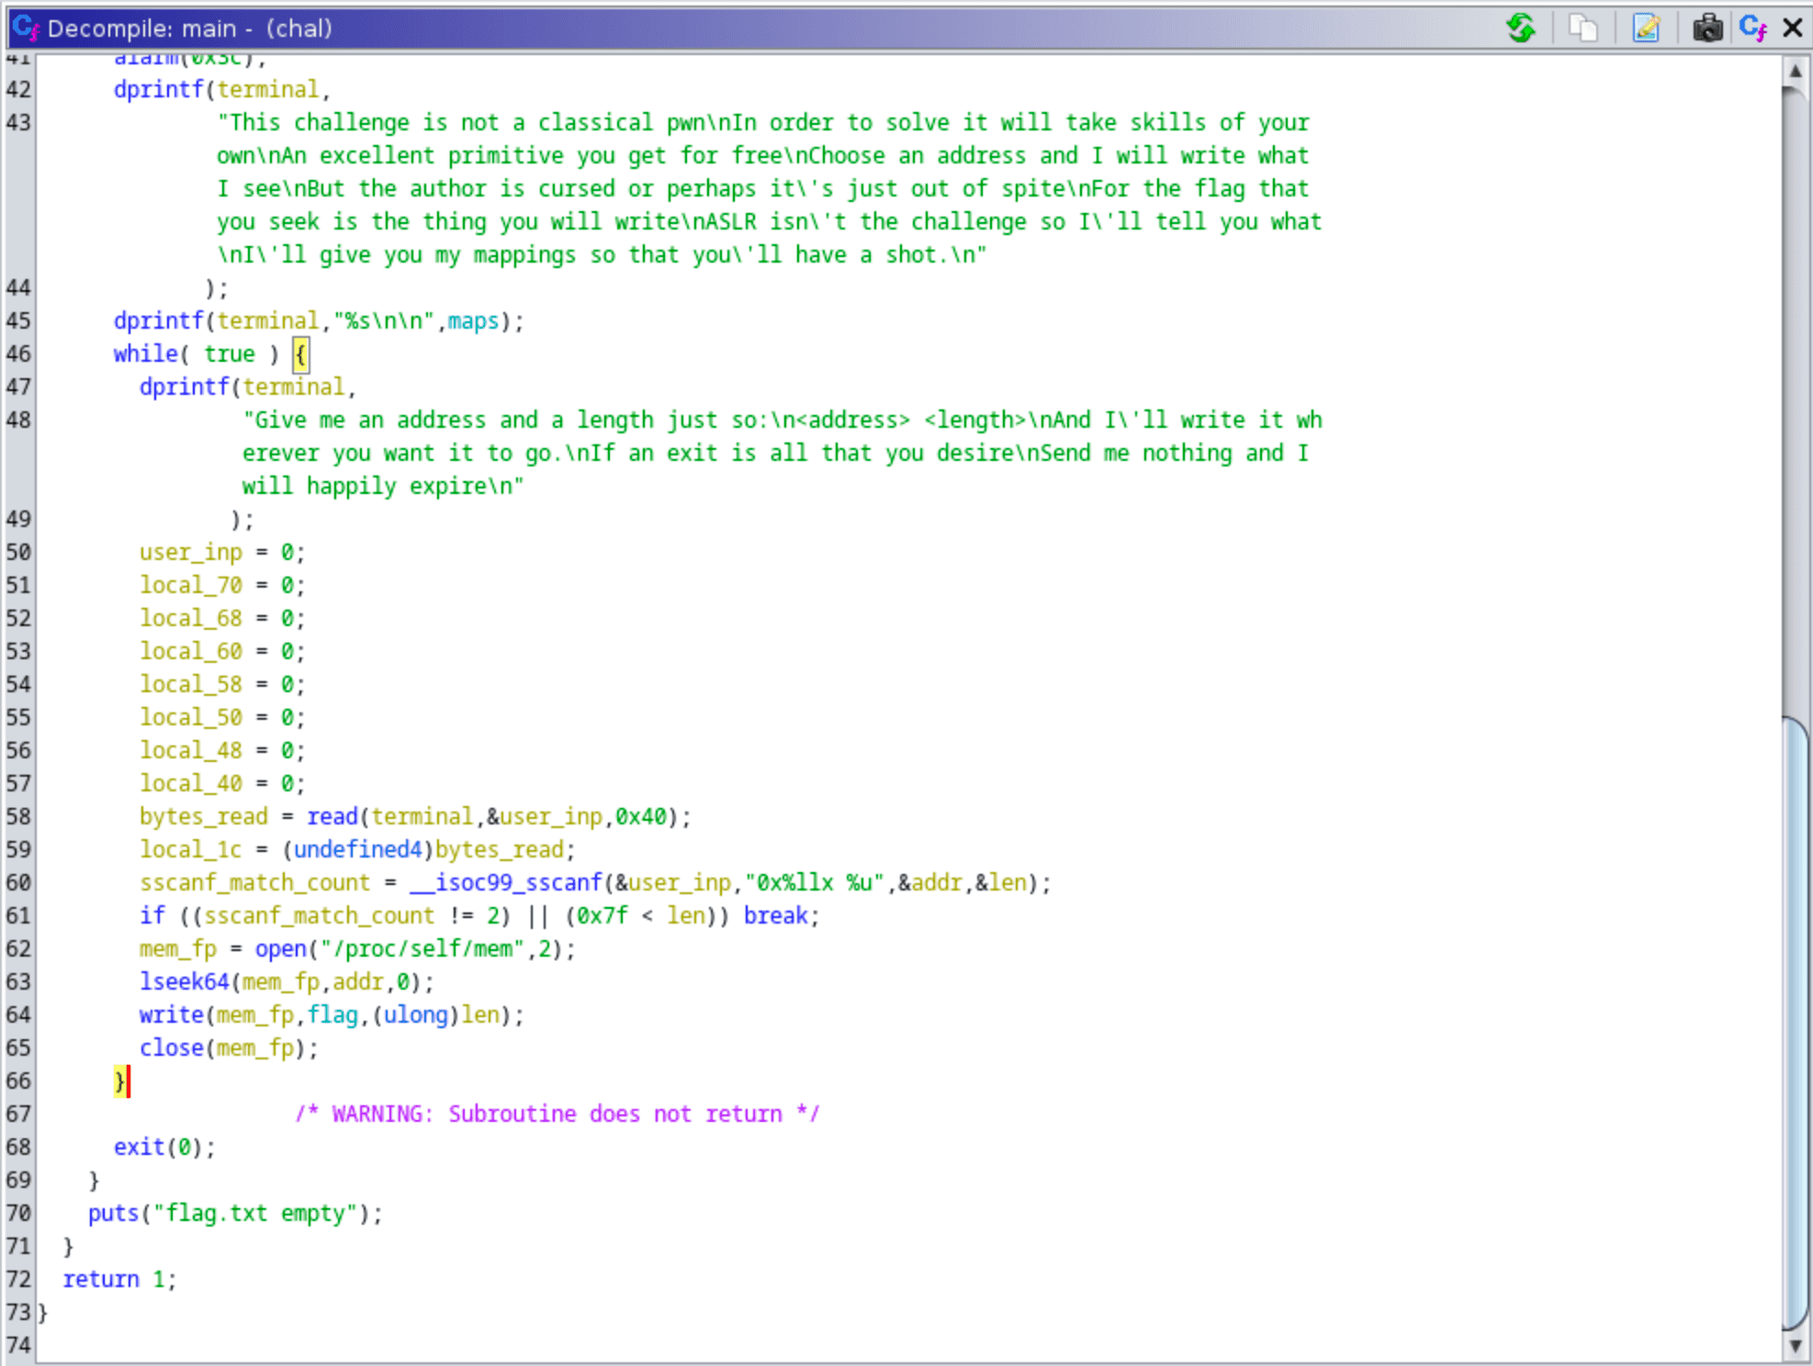This screenshot has height=1366, width=1813.
Task: Click constant '0x7f' on line 61
Action: [x=602, y=916]
